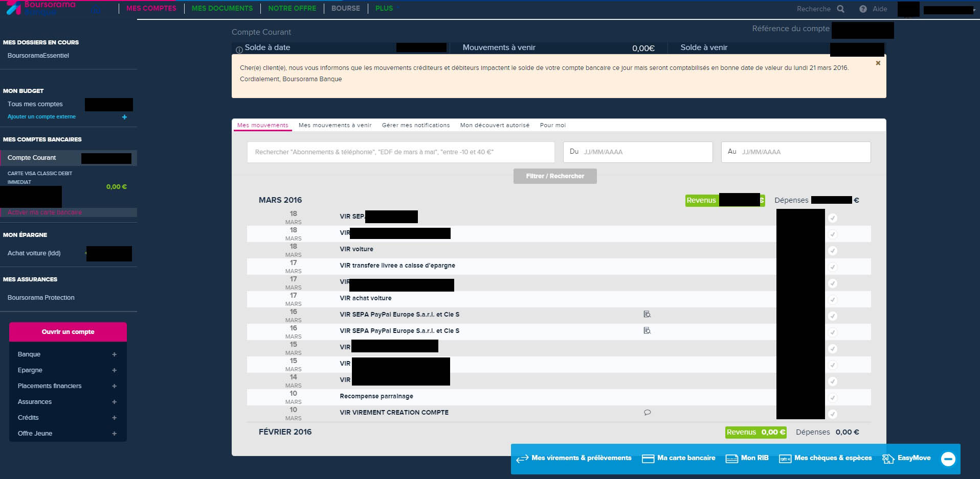This screenshot has width=980, height=479.
Task: Switch to the Pour moi tab
Action: pos(553,125)
